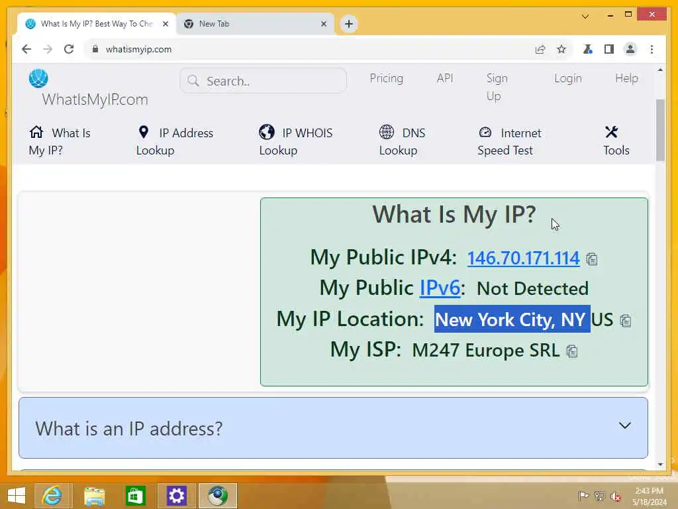This screenshot has width=678, height=509.
Task: Open the Help link
Action: tap(626, 78)
